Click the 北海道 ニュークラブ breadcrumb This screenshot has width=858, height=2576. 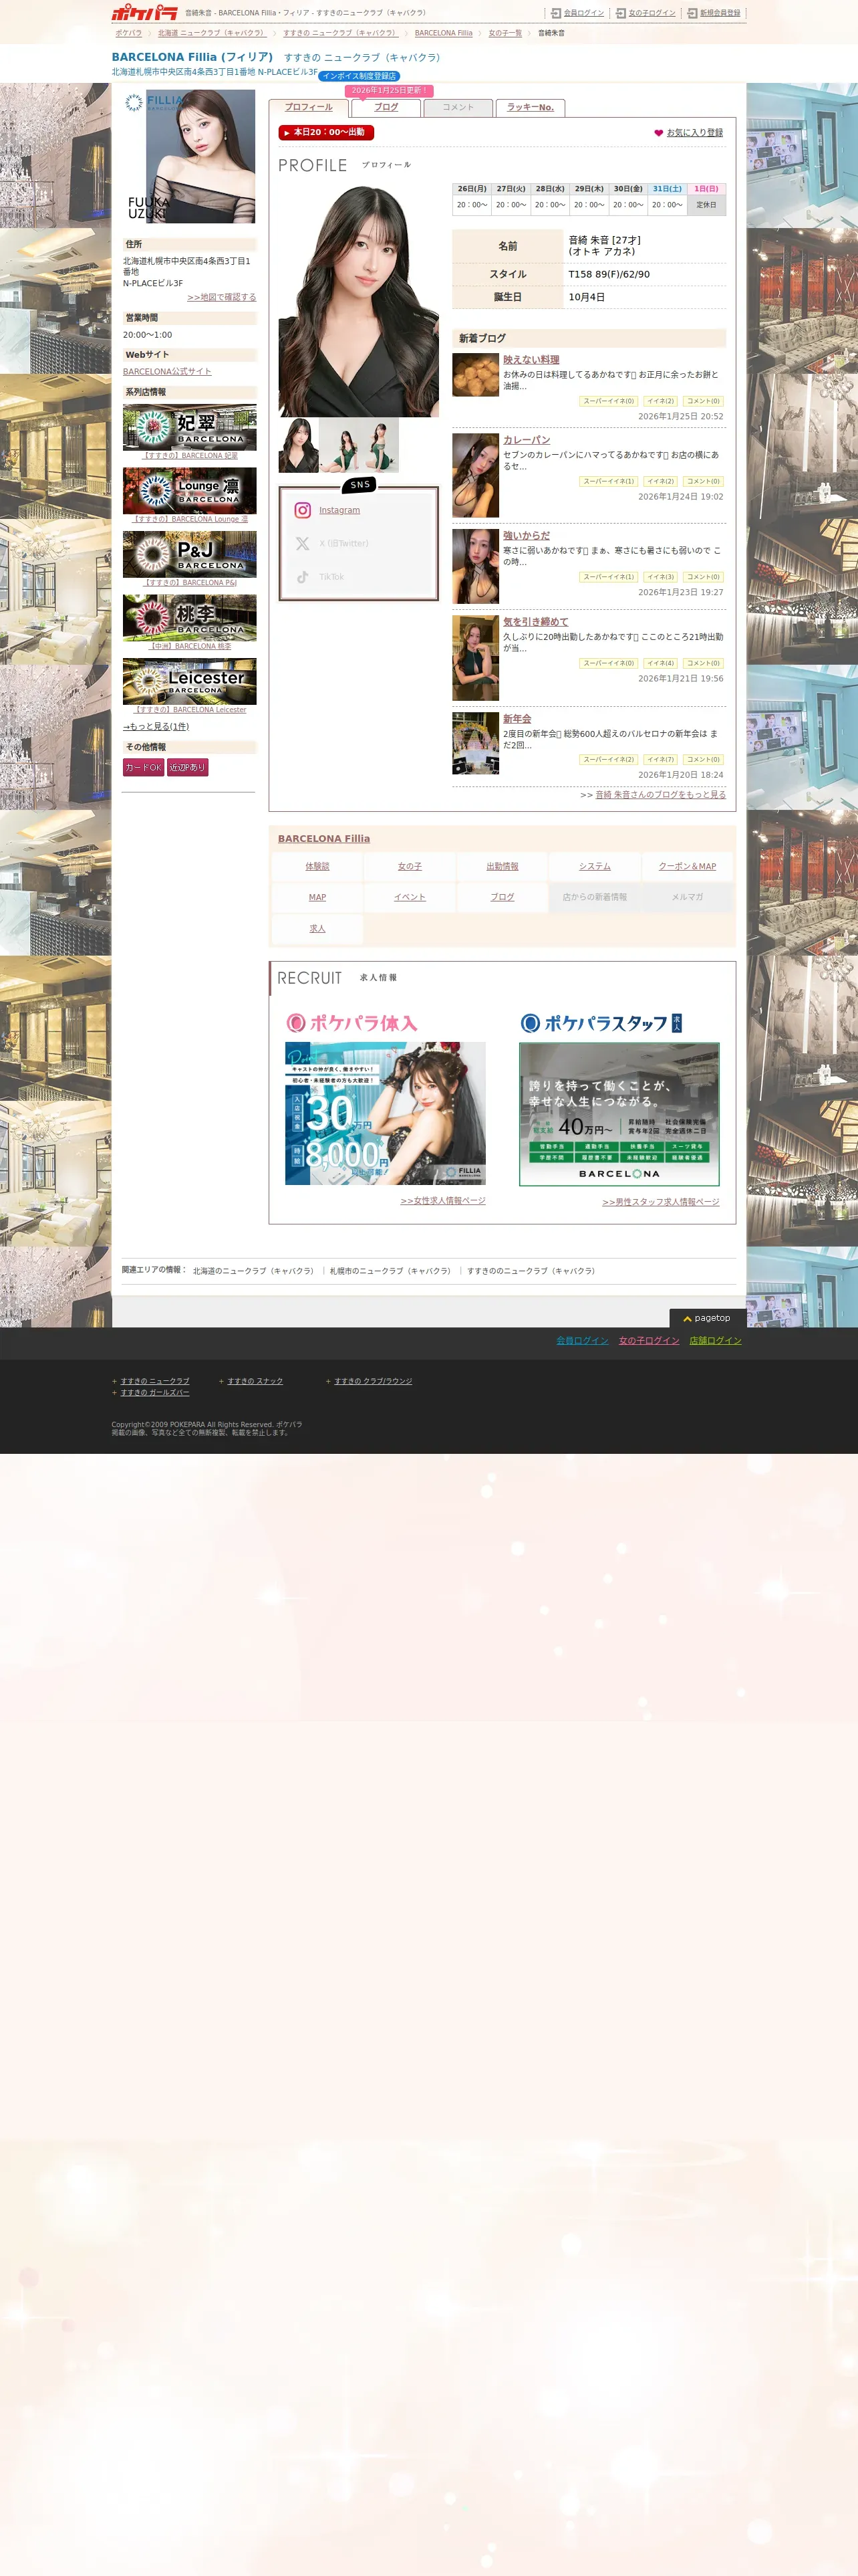212,33
